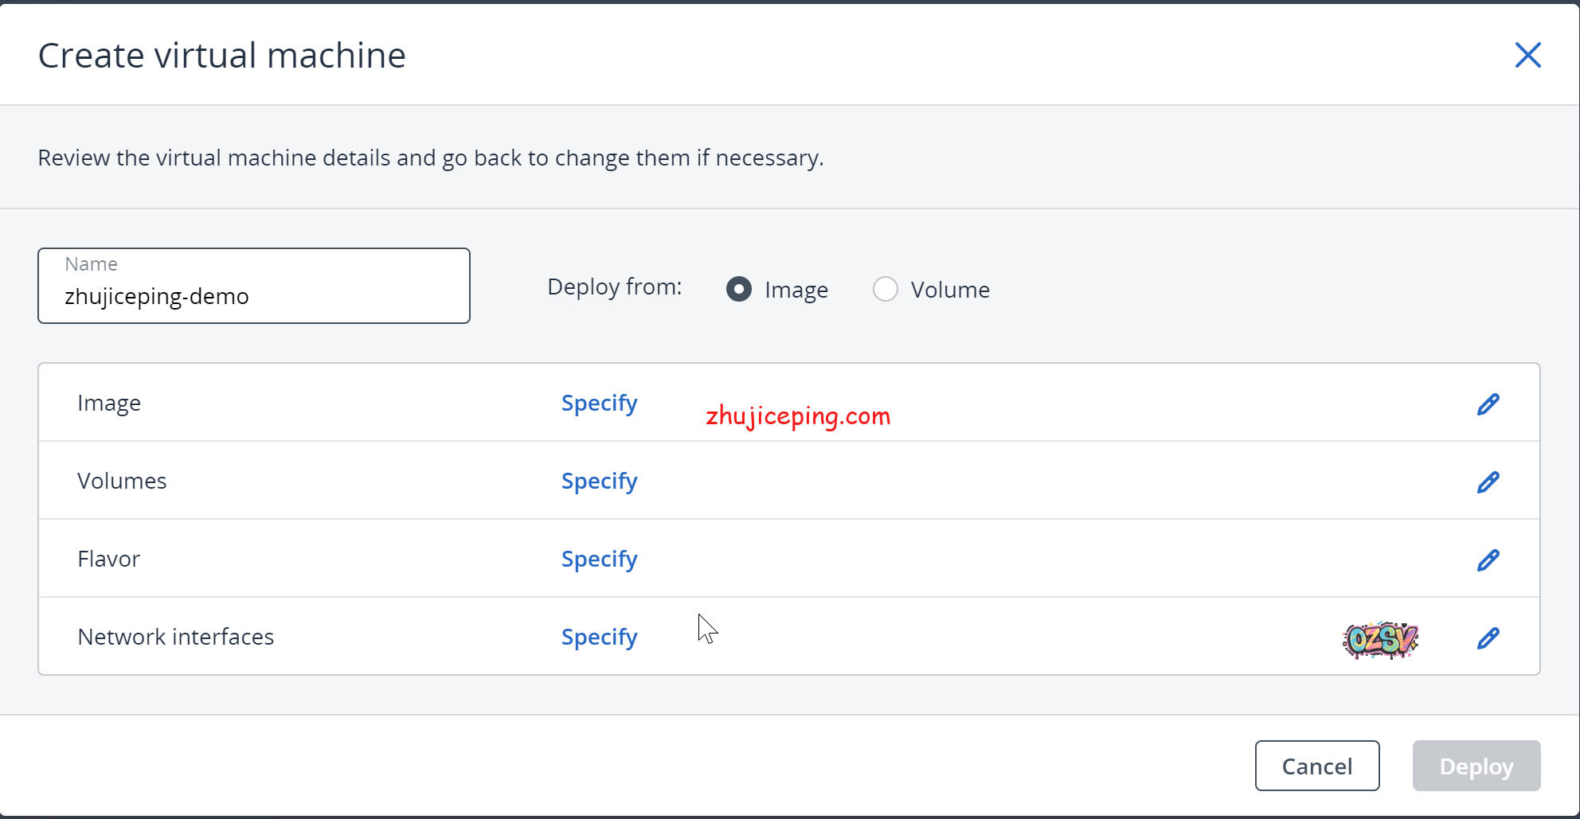Image resolution: width=1580 pixels, height=819 pixels.
Task: Click the Flavor row label
Action: point(109,560)
